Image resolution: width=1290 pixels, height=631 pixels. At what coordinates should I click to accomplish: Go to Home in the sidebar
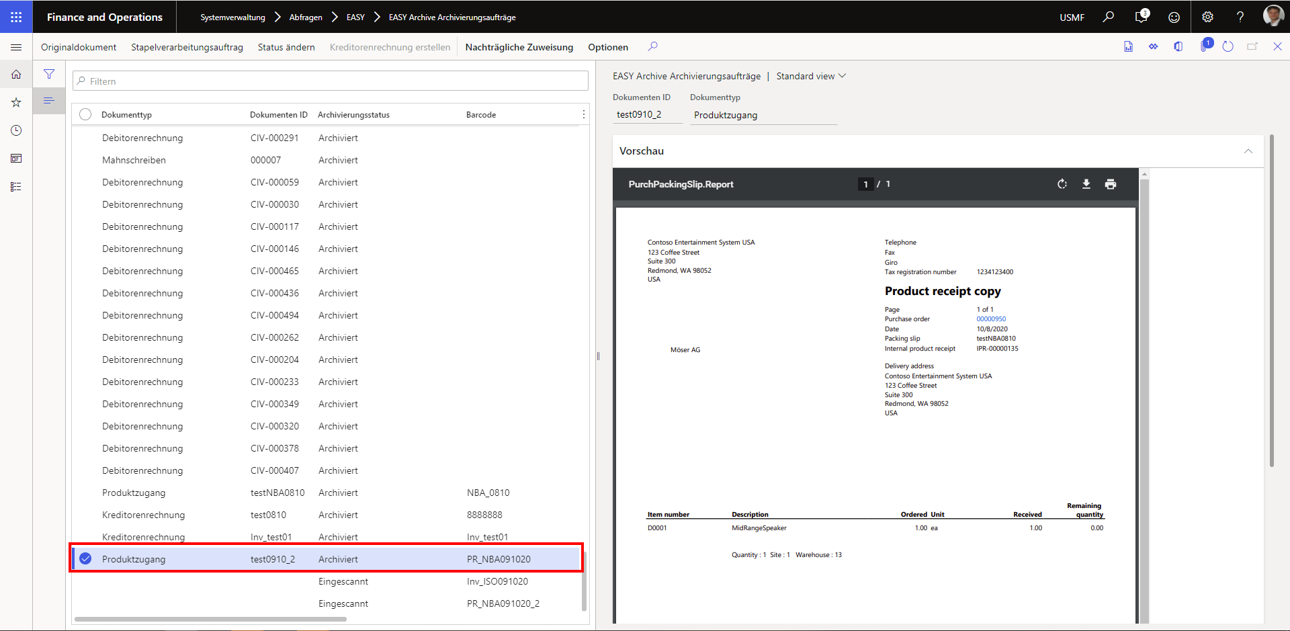(x=16, y=75)
